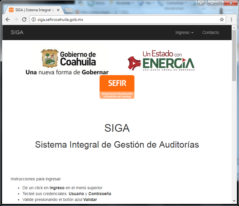239x206 pixels.
Task: Click the orange SEFIR logo
Action: [117, 87]
